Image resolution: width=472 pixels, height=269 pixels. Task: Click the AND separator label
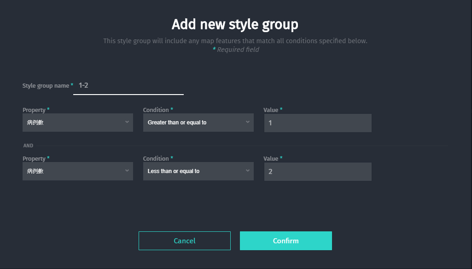[28, 146]
